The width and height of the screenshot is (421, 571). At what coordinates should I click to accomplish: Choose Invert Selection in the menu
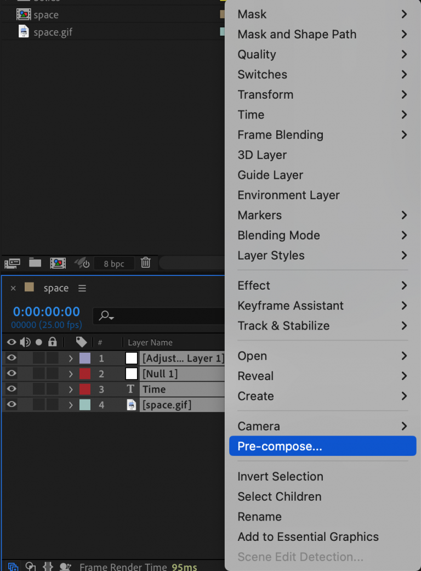point(280,477)
